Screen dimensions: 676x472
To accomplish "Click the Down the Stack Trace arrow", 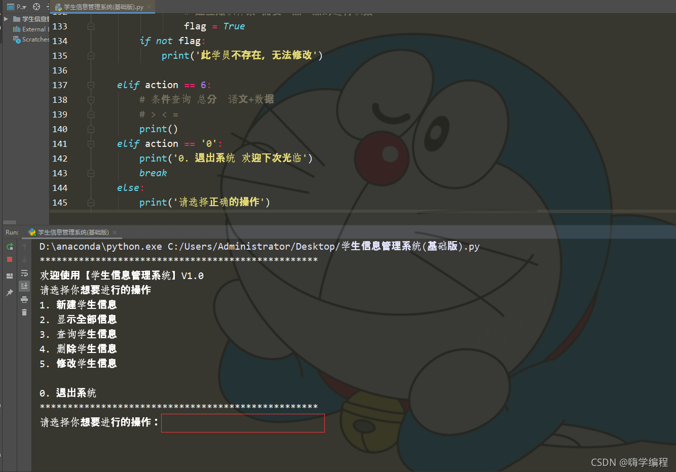I will (x=24, y=259).
